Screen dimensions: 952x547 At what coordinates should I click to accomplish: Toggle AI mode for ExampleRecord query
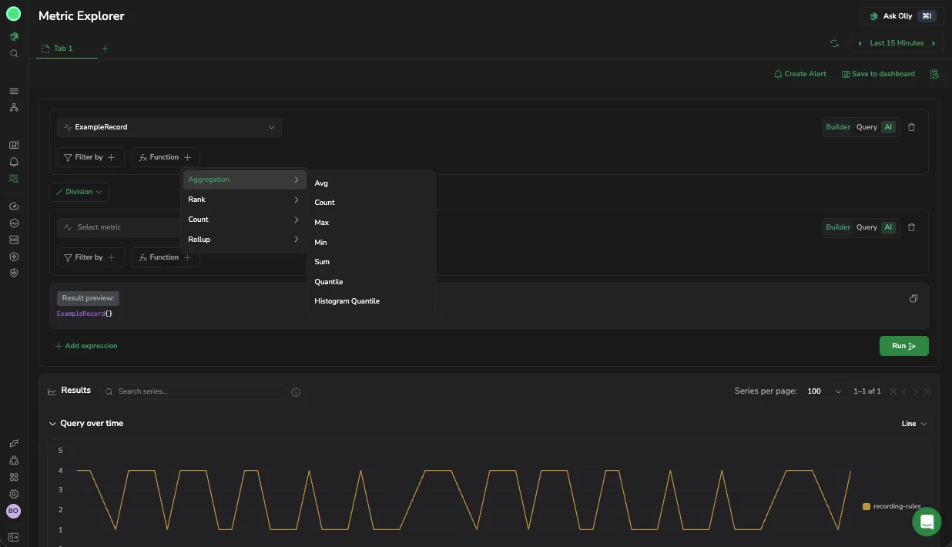coord(889,127)
